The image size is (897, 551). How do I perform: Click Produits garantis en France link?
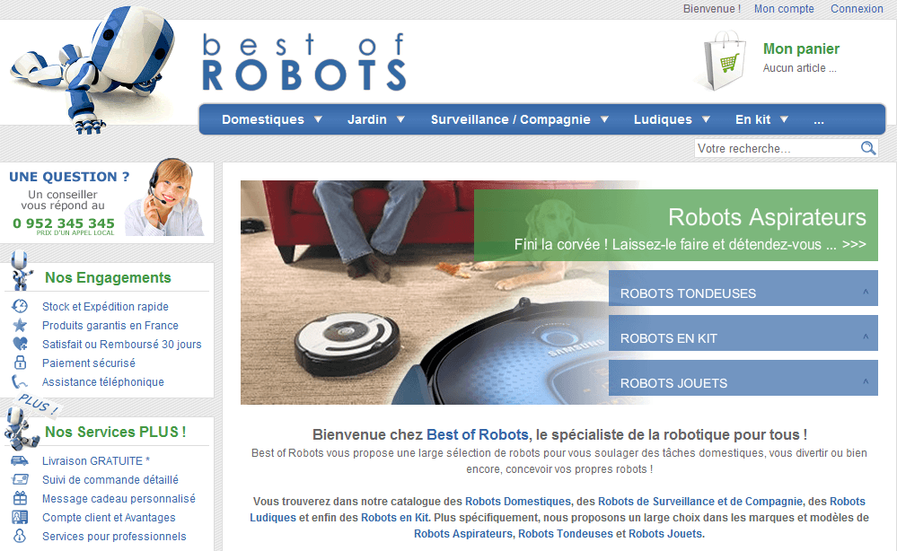click(110, 325)
